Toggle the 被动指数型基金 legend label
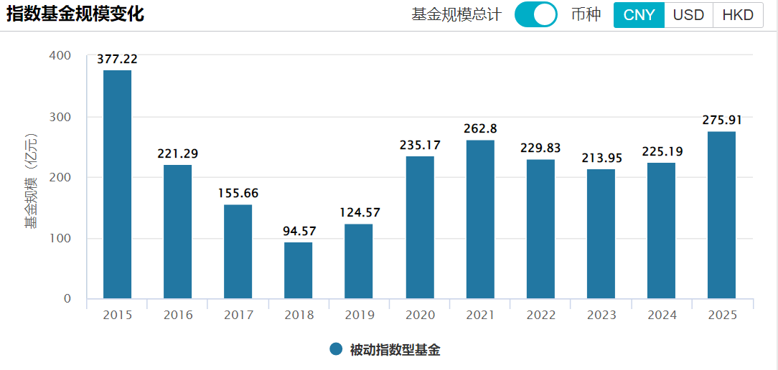Image resolution: width=778 pixels, height=370 pixels. tap(395, 350)
